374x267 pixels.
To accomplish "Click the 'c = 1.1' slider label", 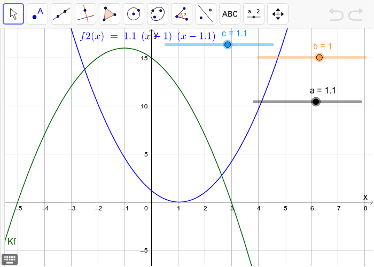I will click(x=234, y=34).
